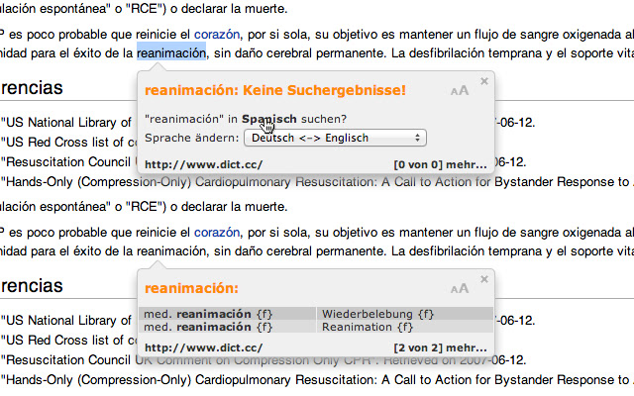Click the lower 'corazón' hyperlink

(218, 233)
